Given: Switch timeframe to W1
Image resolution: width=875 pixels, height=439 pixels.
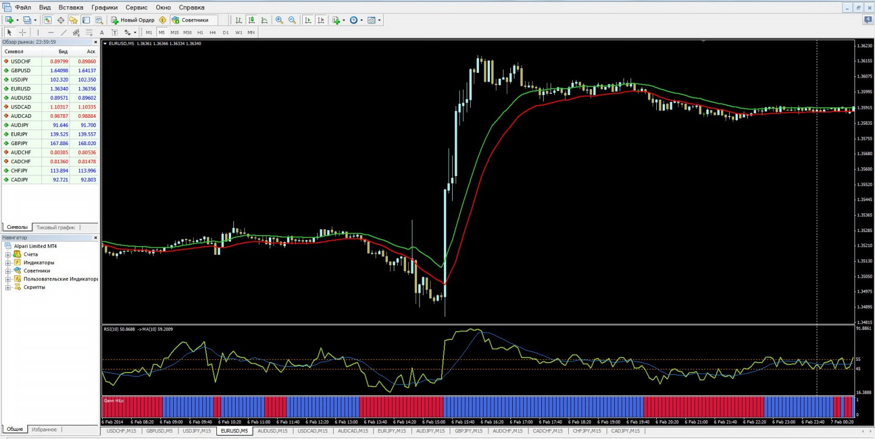Looking at the screenshot, I should click(239, 32).
